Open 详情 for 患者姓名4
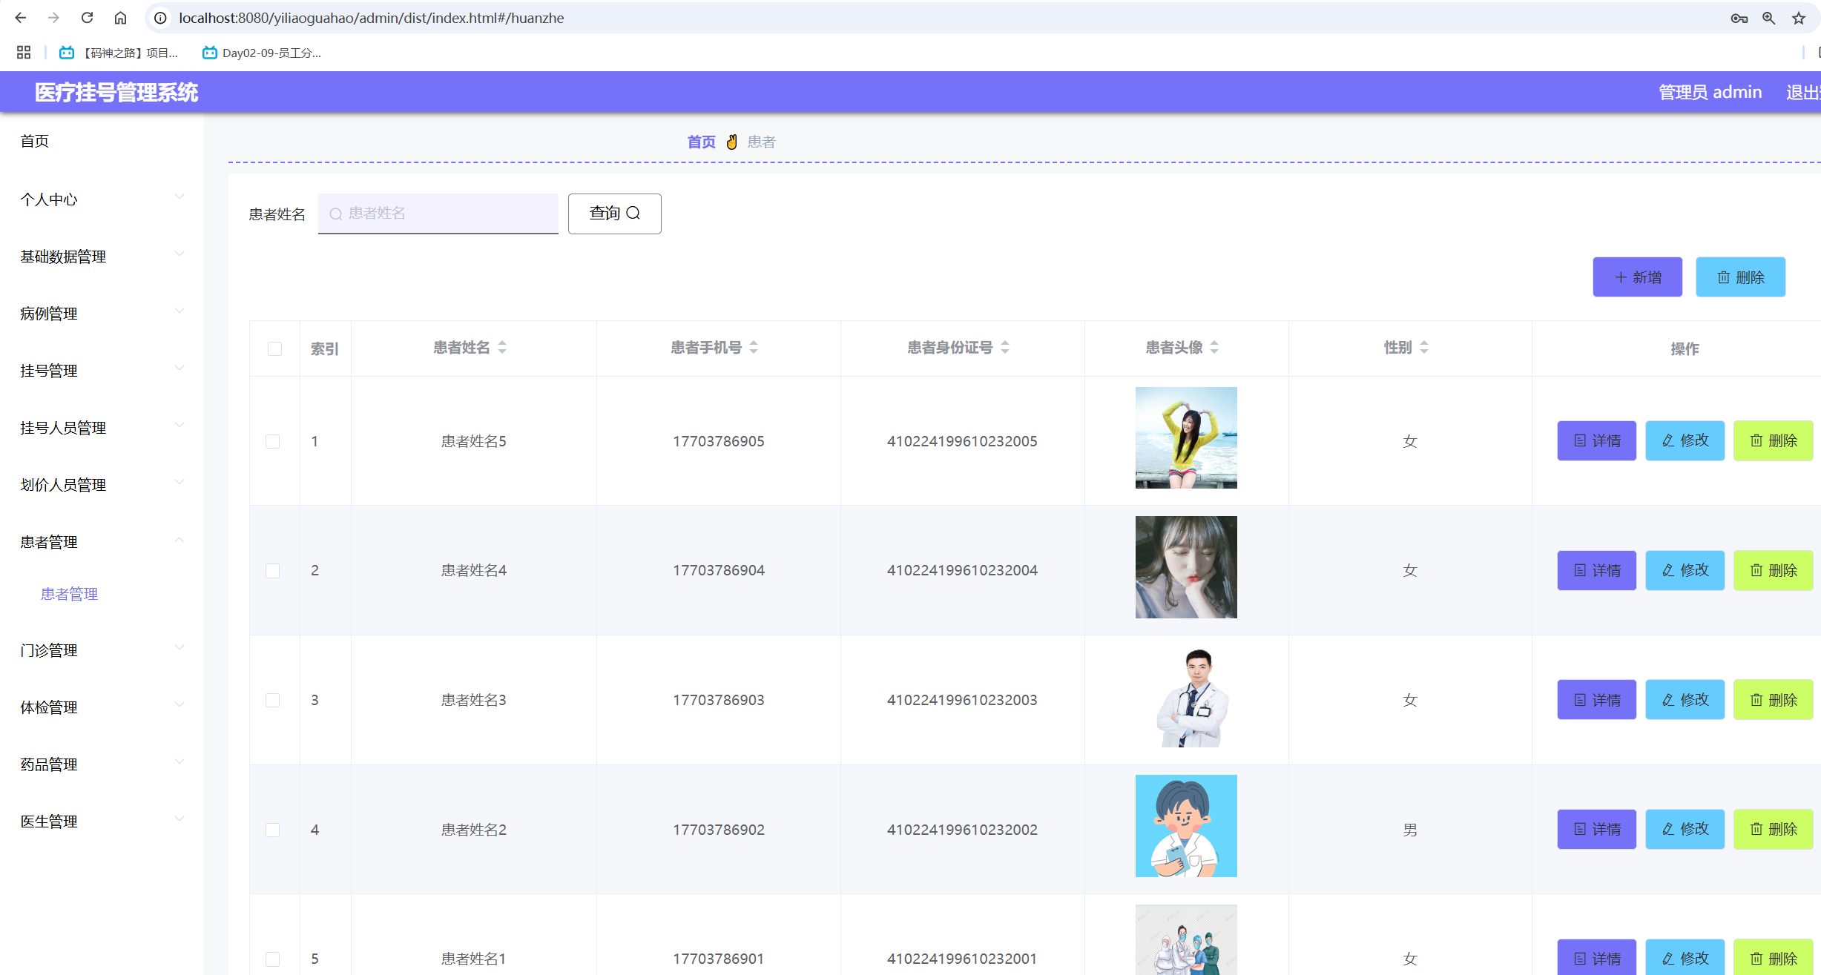1821x975 pixels. pyautogui.click(x=1597, y=570)
